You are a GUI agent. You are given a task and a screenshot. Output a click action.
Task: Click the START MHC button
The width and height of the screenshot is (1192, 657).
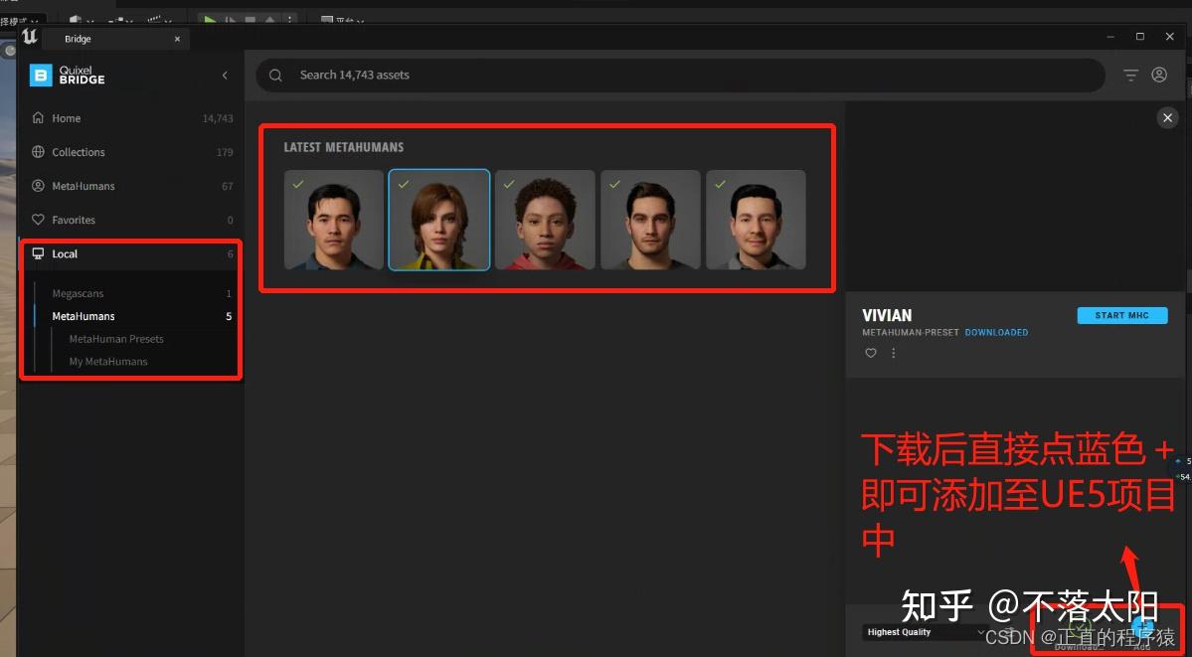pos(1121,315)
